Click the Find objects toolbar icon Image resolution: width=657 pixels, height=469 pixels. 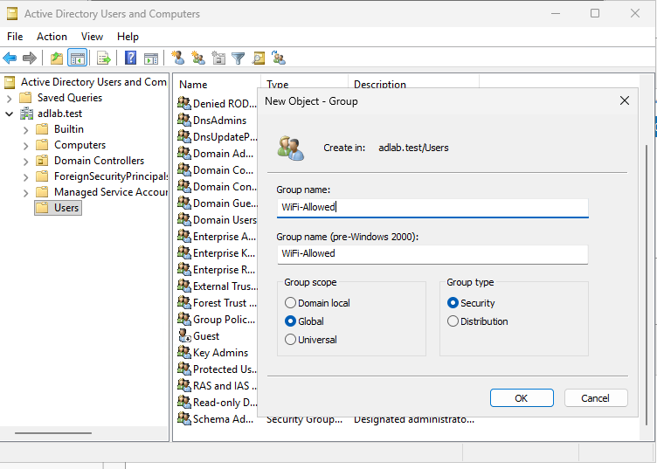[x=259, y=58]
